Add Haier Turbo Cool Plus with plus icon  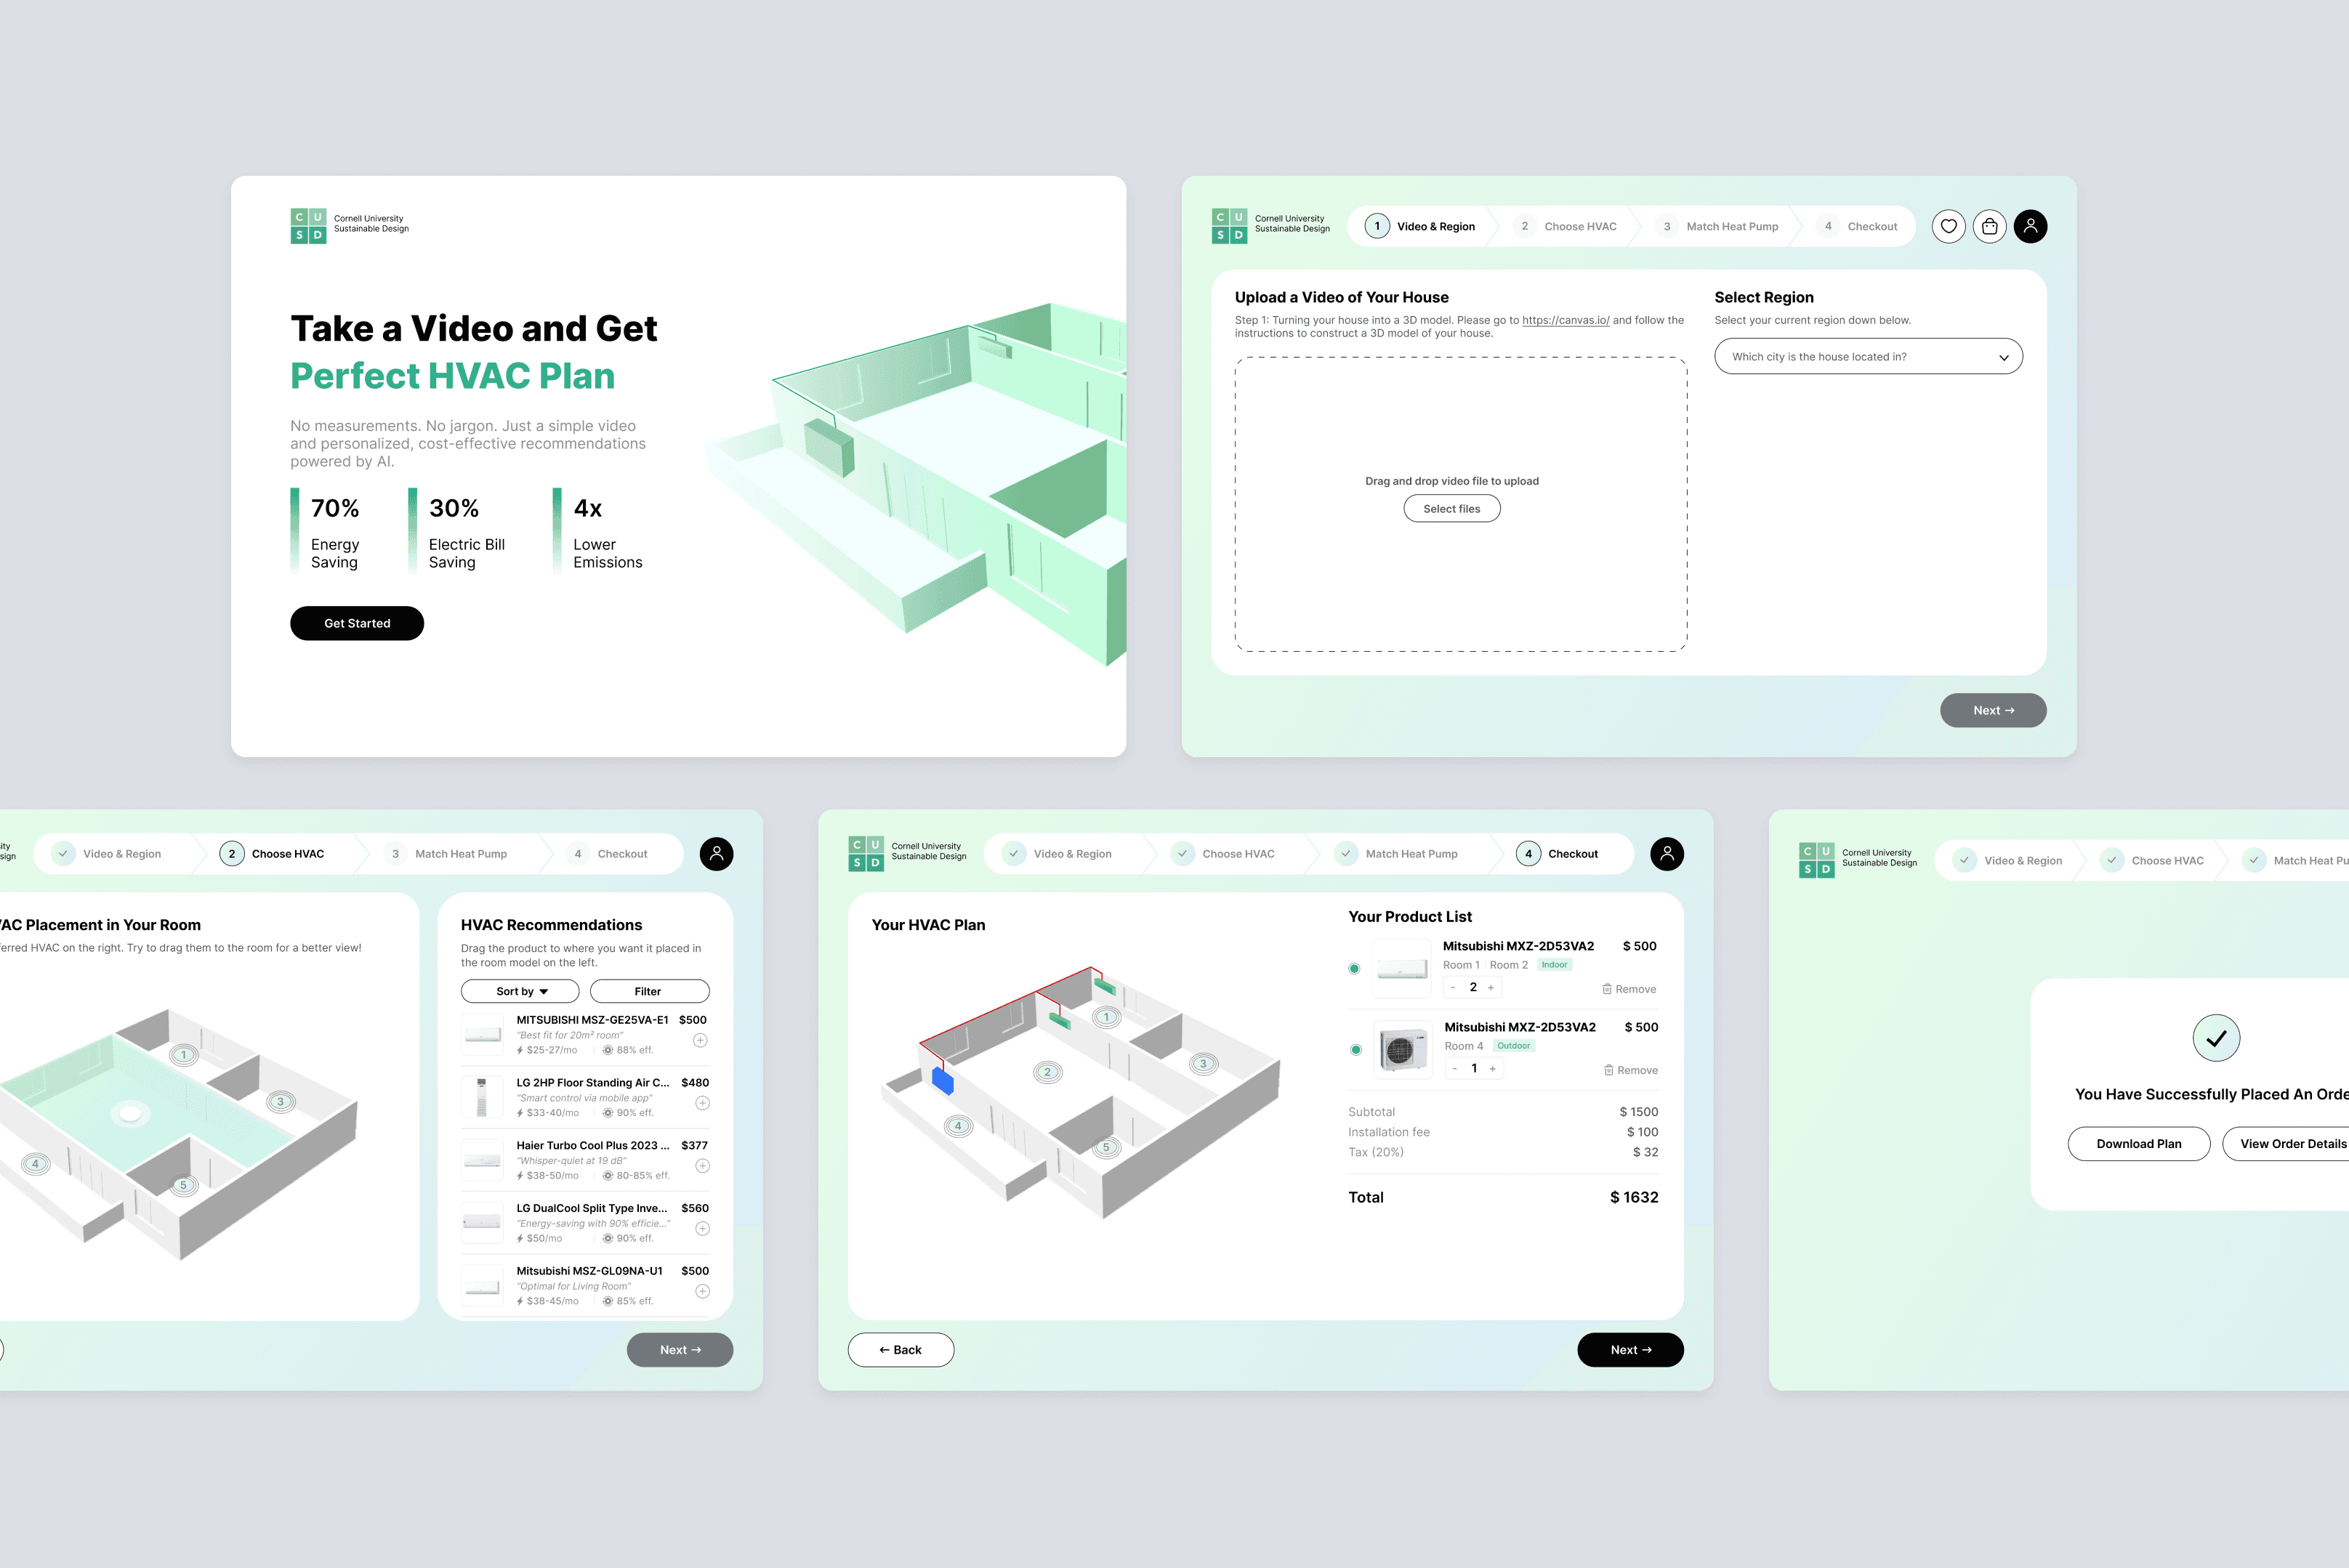point(702,1166)
